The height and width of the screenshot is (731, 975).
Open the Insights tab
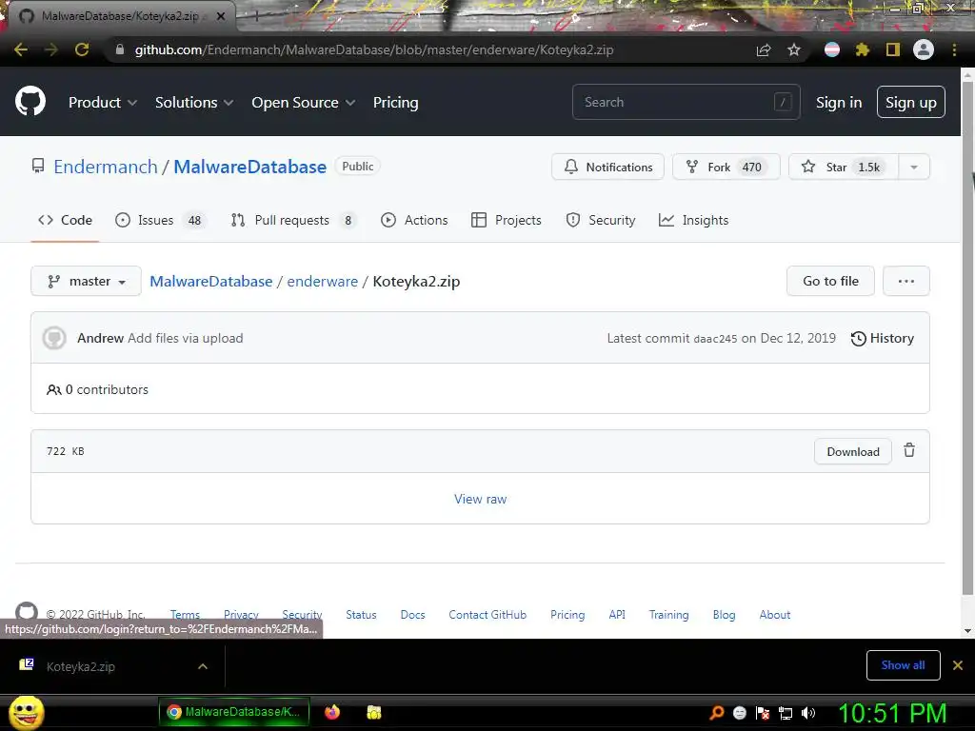click(693, 220)
